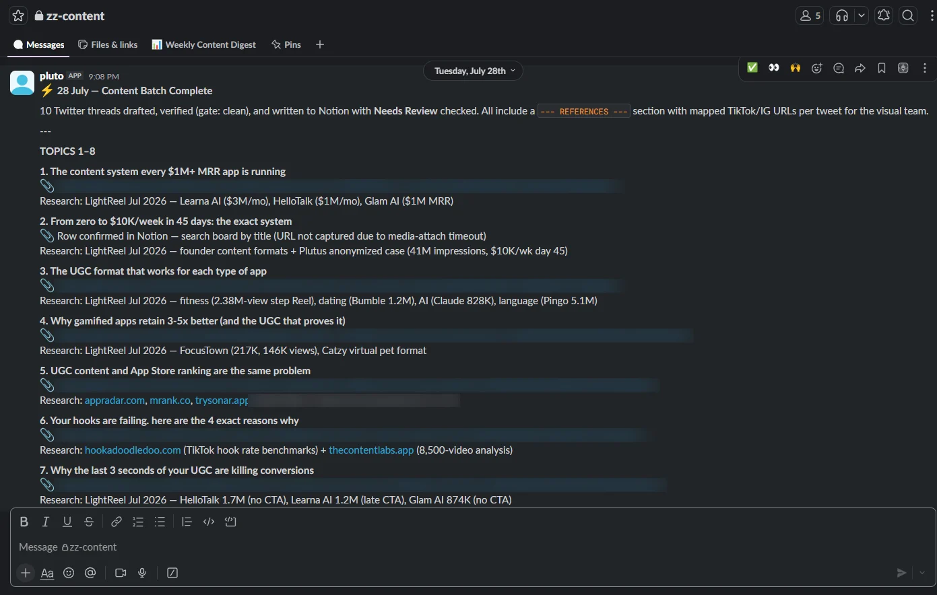Toggle blockquote formatting
The image size is (937, 595).
187,522
